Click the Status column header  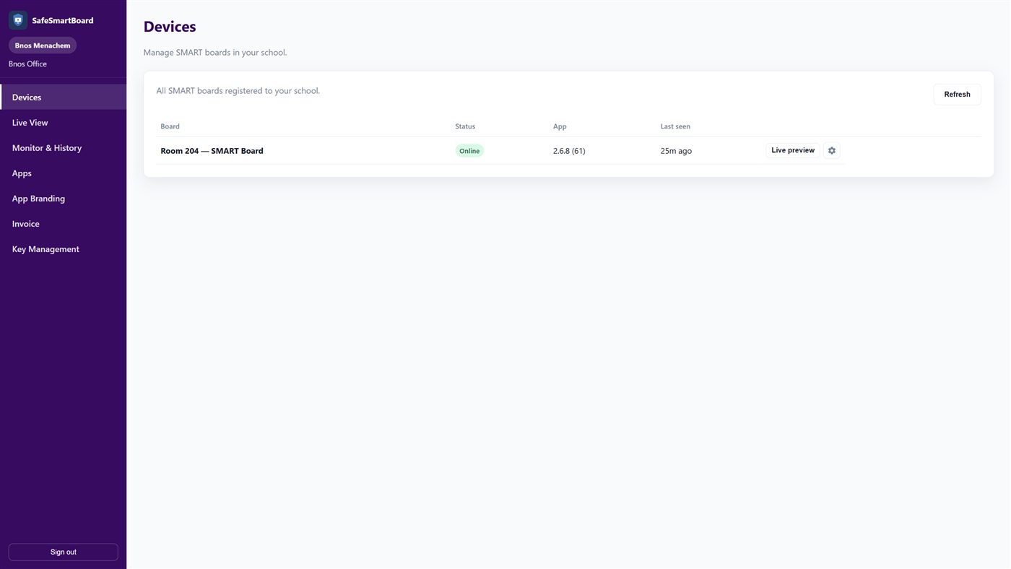pos(465,126)
